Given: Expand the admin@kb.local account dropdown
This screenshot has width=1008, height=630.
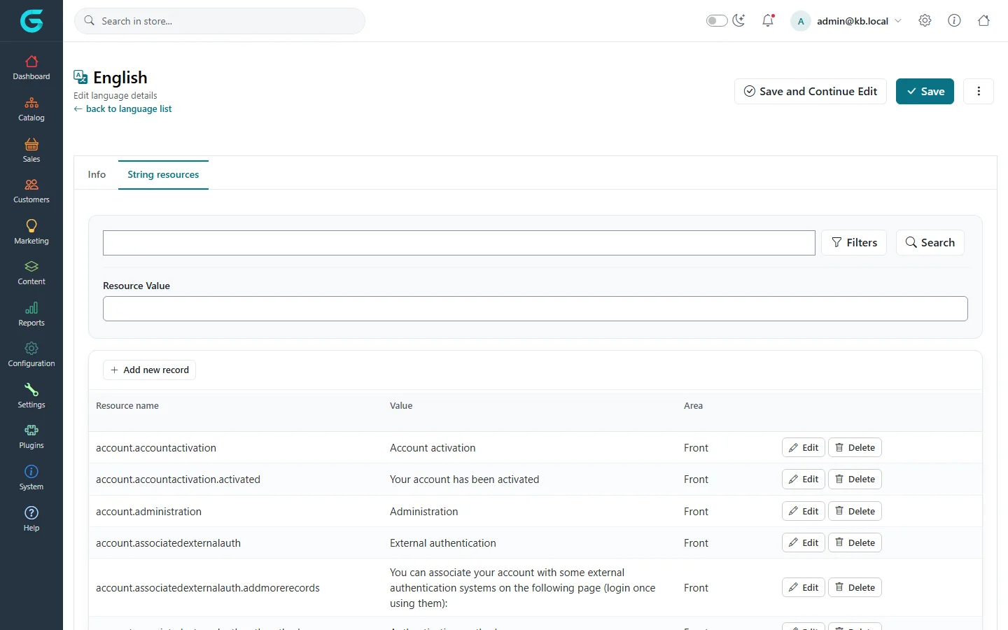Looking at the screenshot, I should tap(847, 21).
